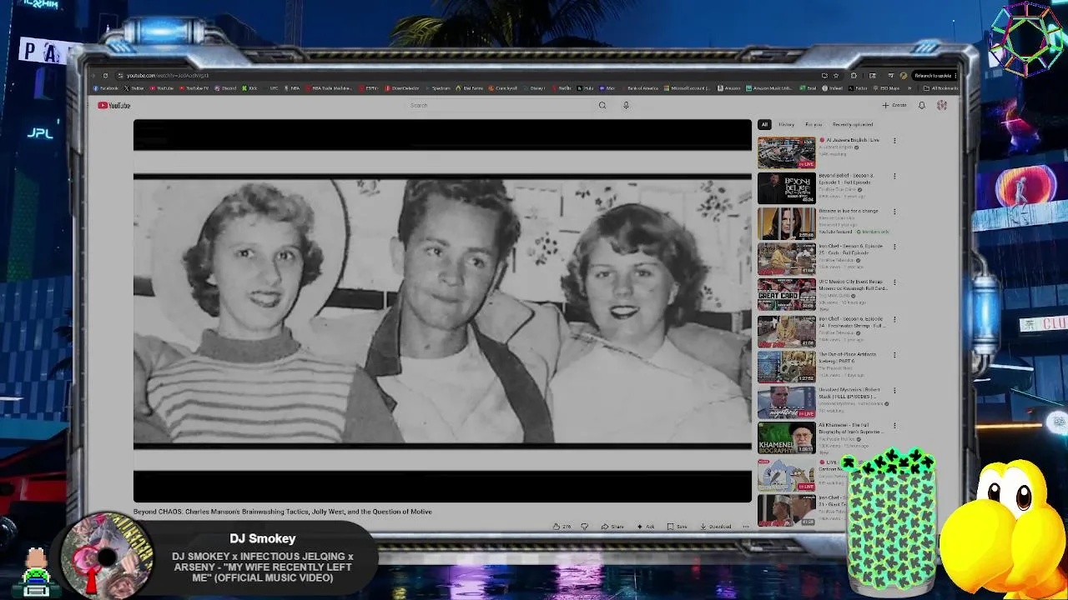The image size is (1068, 600).
Task: Open the Great Card UFC recap thumbnail
Action: click(786, 294)
